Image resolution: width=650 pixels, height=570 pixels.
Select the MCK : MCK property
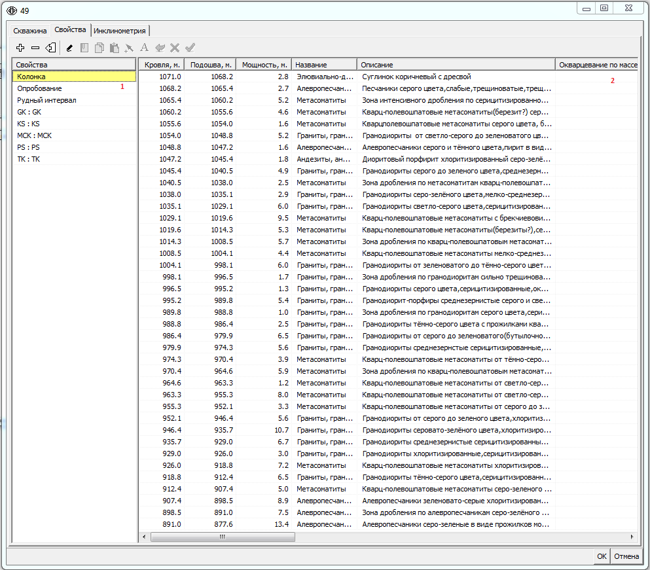[x=74, y=135]
